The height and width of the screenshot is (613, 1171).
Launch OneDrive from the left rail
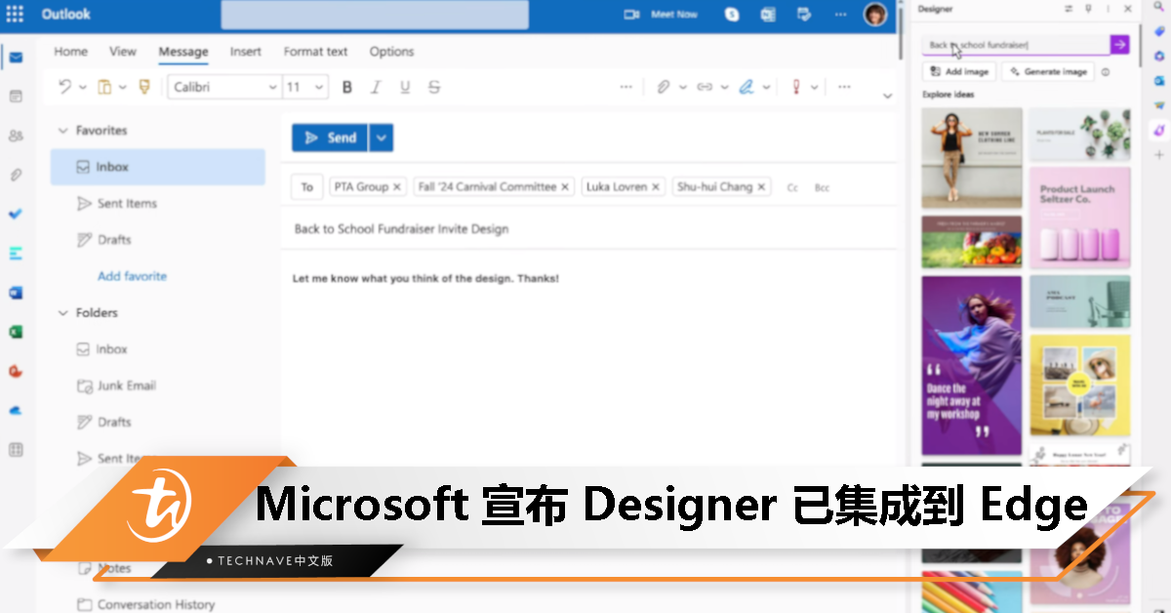coord(16,411)
